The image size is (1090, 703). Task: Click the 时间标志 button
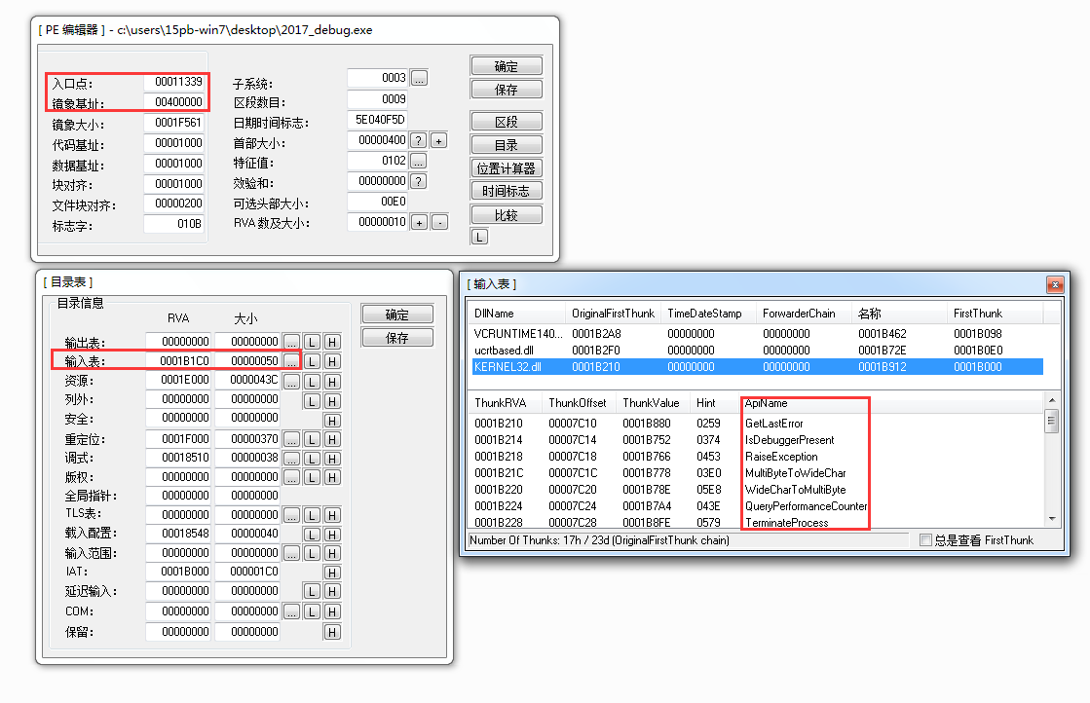(507, 191)
